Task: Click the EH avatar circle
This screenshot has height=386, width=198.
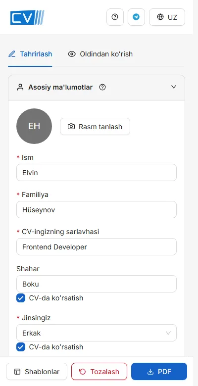Action: coord(34,126)
